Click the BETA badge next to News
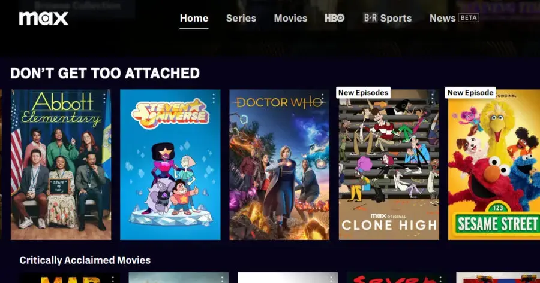Viewport: 540px width, 283px height. click(469, 18)
